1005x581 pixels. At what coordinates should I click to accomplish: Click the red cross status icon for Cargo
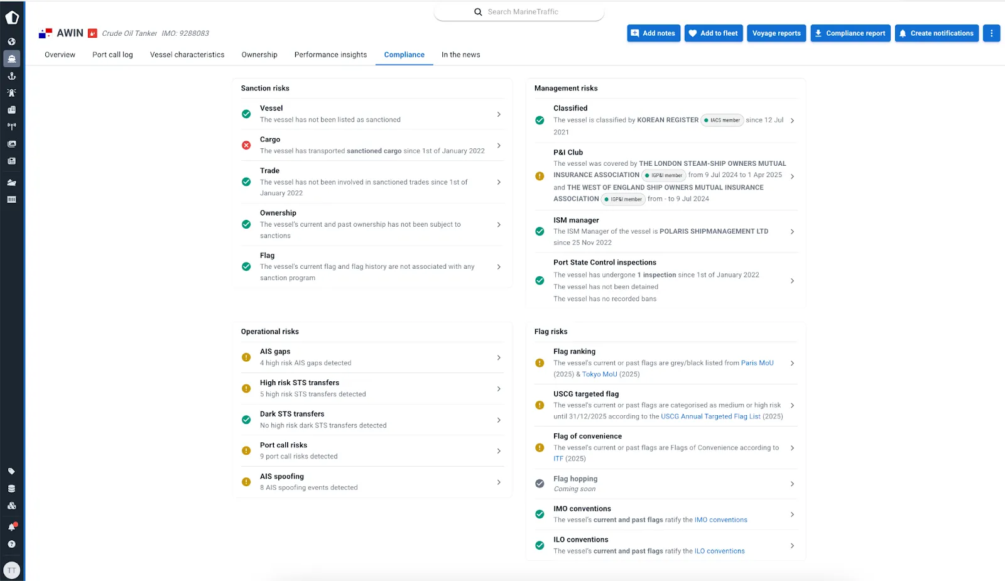pos(246,145)
